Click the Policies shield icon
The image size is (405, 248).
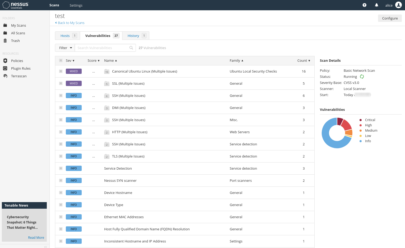[x=5, y=61]
